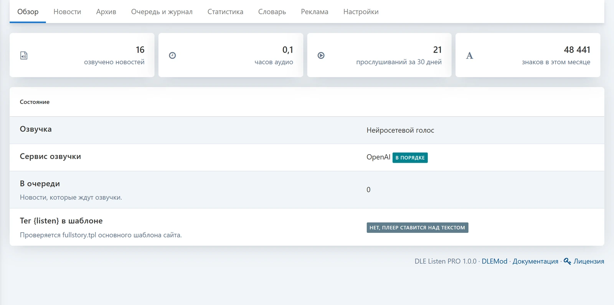614x305 pixels.
Task: Click the 21 прослушиваний count
Action: point(437,50)
